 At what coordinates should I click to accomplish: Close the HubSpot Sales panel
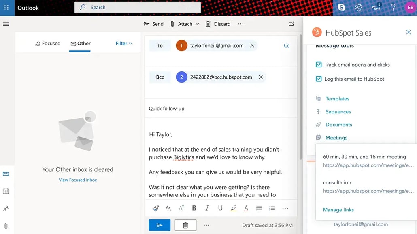point(408,32)
